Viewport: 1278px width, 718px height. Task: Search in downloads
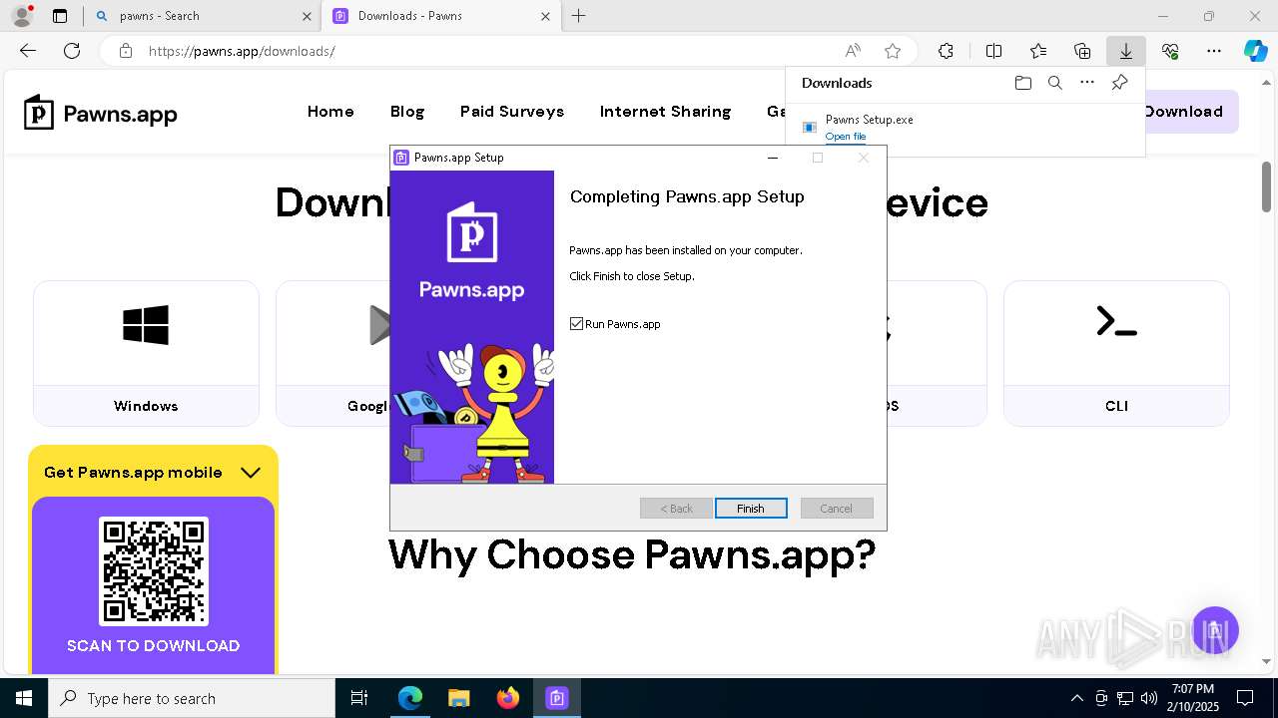1055,83
